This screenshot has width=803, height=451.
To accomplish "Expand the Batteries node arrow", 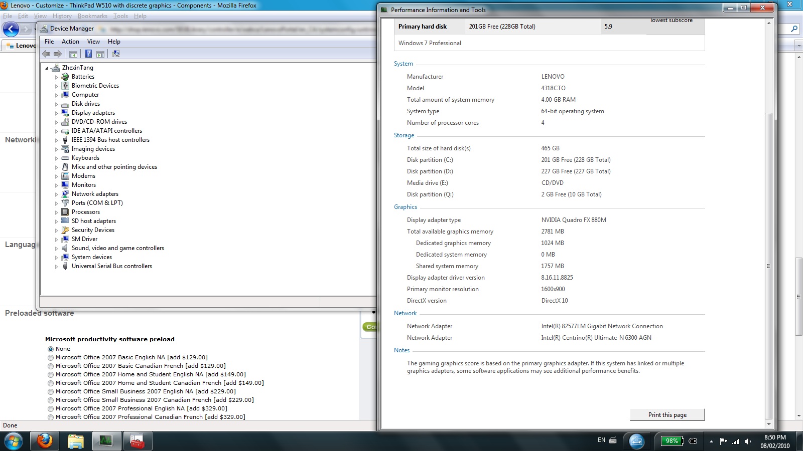I will [x=56, y=77].
